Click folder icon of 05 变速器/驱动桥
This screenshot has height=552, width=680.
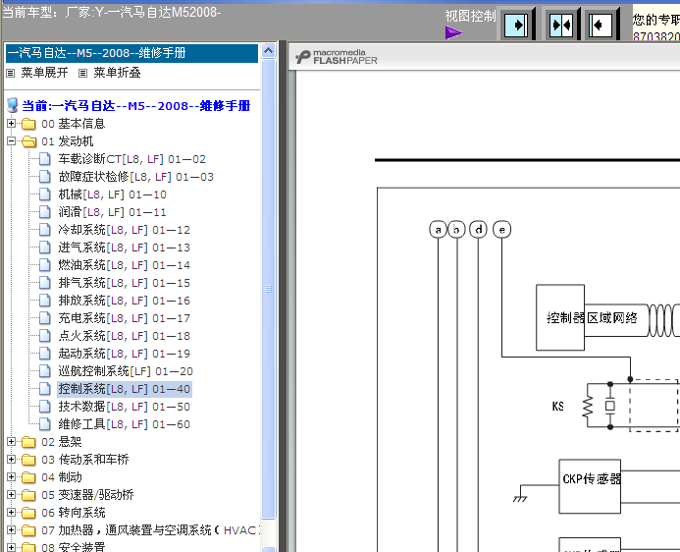click(x=28, y=495)
